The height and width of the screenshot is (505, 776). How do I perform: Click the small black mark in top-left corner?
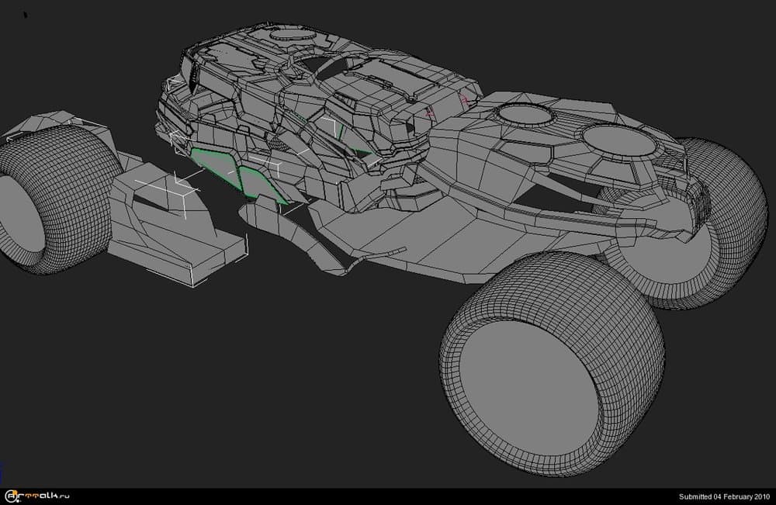pyautogui.click(x=26, y=15)
